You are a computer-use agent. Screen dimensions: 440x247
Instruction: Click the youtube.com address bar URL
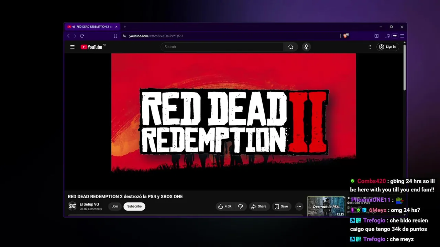(x=156, y=36)
